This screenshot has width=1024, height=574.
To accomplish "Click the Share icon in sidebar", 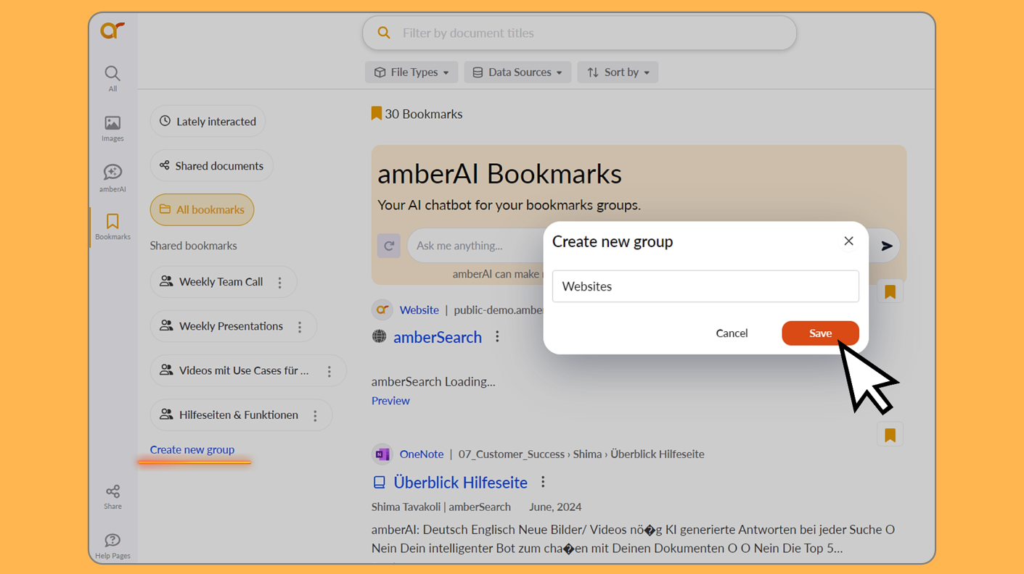I will [112, 497].
